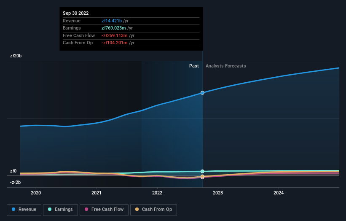Toggle the Revenue series legend button
This screenshot has height=221, width=346.
pyautogui.click(x=24, y=210)
